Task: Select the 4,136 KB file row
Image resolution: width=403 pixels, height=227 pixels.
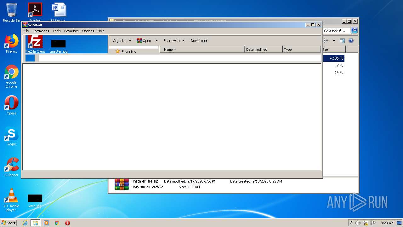Action: click(x=333, y=58)
